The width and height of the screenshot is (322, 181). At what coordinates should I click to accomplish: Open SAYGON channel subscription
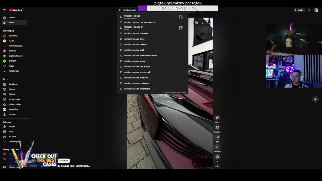(x=14, y=51)
